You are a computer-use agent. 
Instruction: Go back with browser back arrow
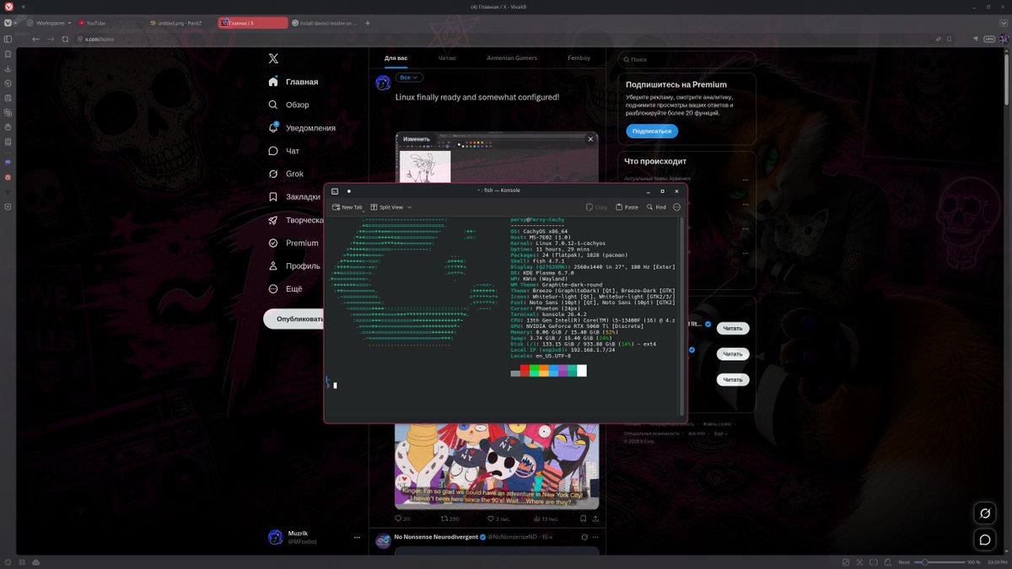point(35,39)
